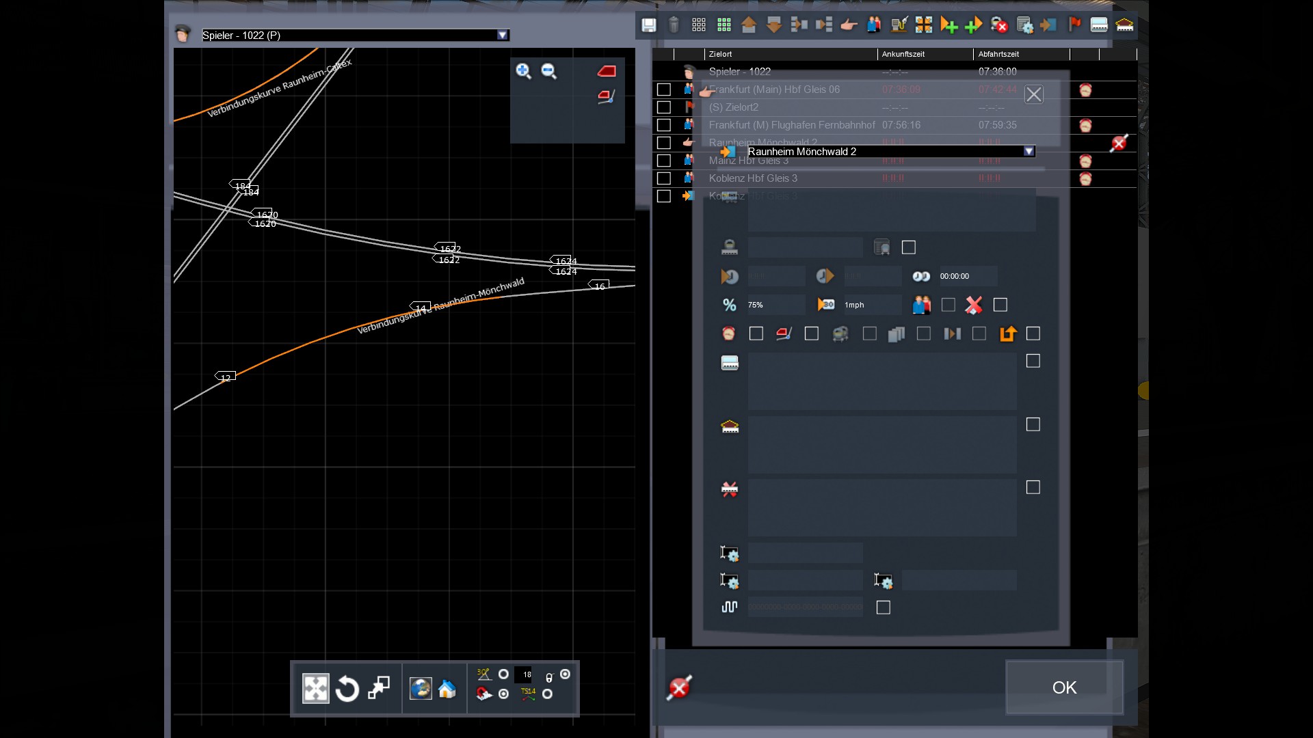Zoom out on the track map
Image resolution: width=1313 pixels, height=738 pixels.
549,71
